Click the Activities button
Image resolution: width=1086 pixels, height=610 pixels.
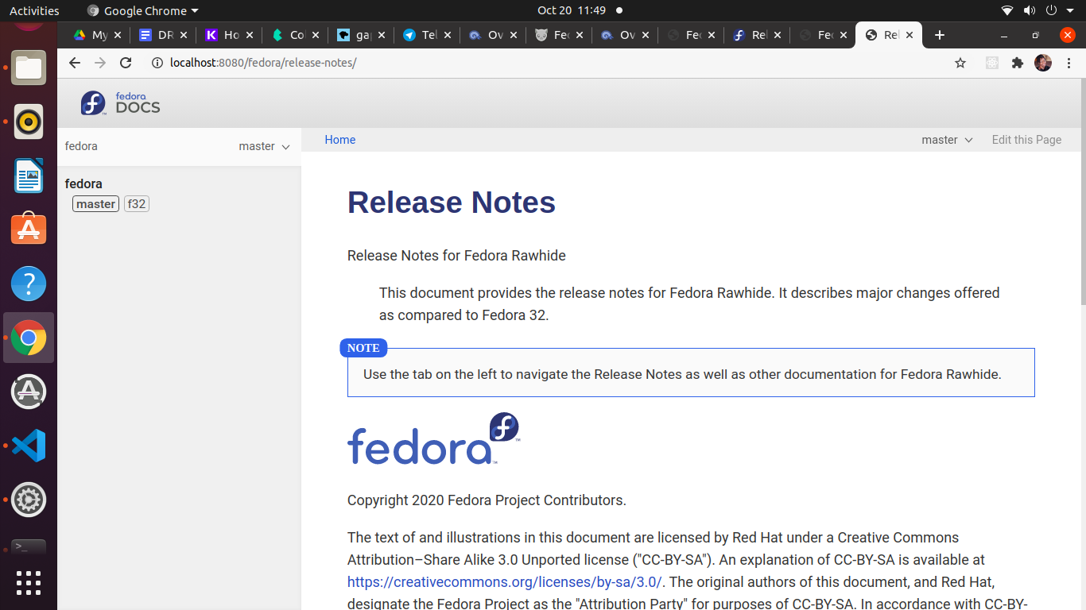coord(34,10)
